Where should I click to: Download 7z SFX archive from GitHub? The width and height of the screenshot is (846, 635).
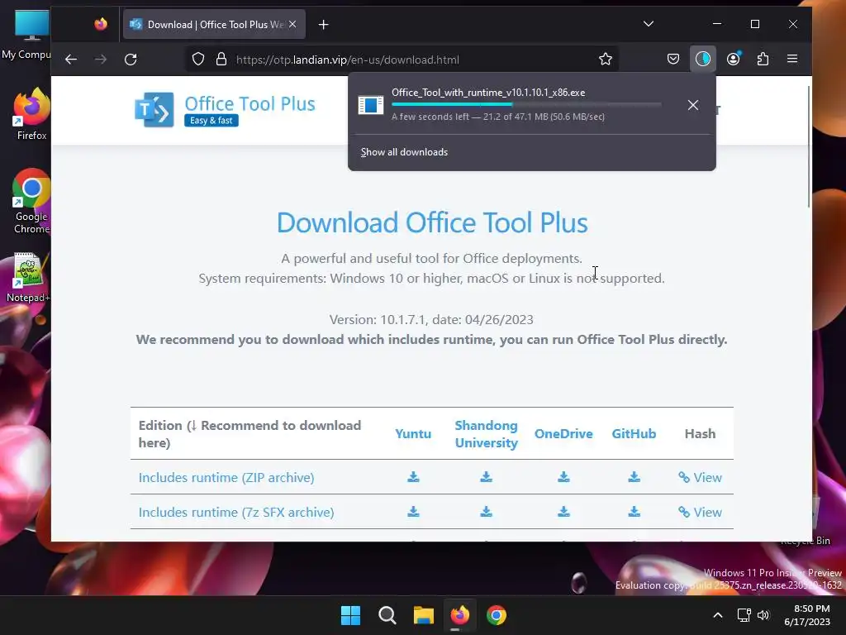coord(634,511)
